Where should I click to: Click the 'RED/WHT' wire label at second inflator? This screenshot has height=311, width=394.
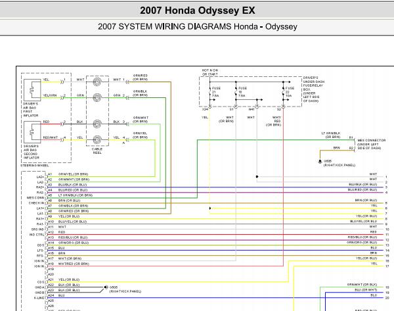pos(51,137)
